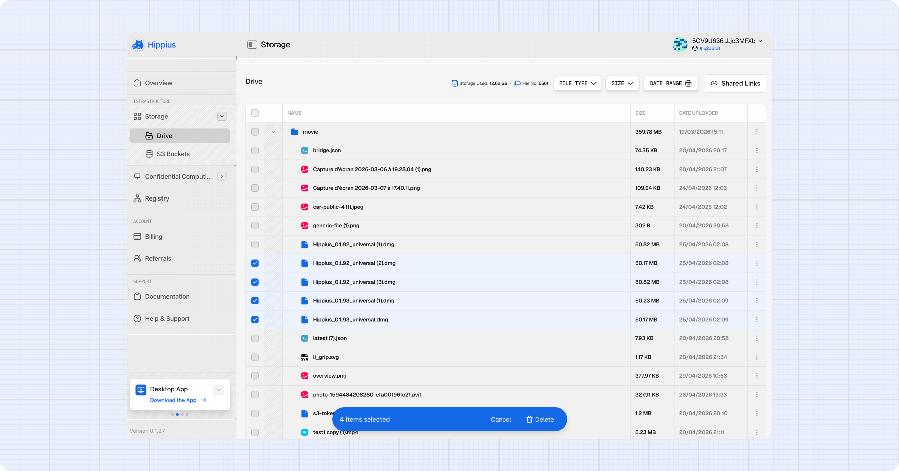Collapse the Desktop App card chevron
899x471 pixels.
219,390
